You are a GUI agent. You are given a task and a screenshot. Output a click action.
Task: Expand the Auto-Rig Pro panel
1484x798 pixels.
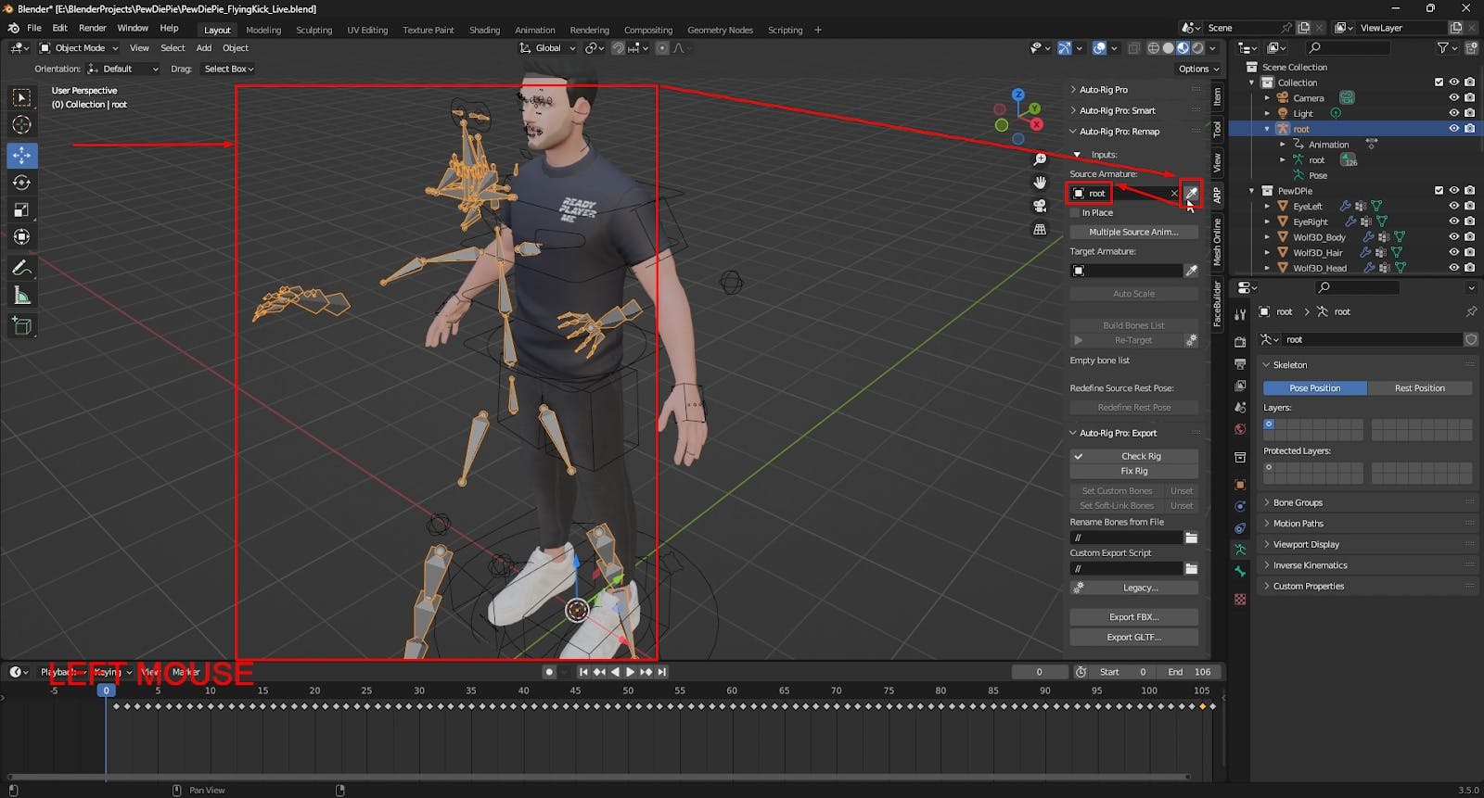pos(1103,90)
